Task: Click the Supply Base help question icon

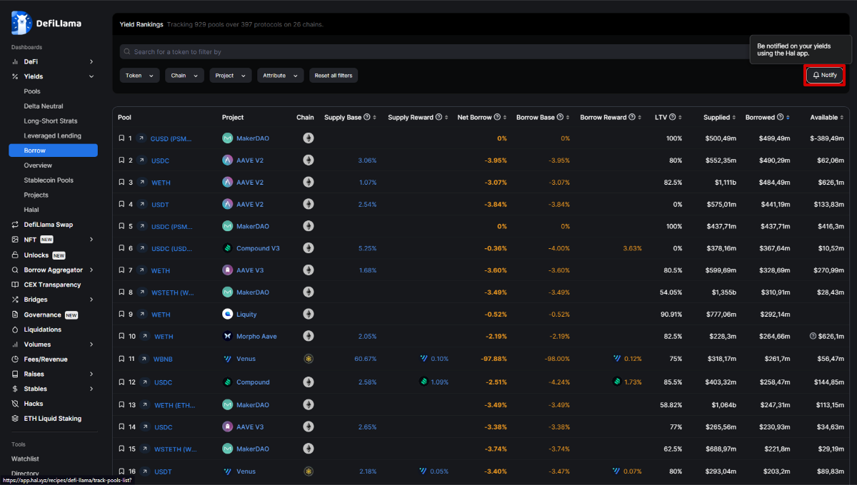Action: pos(367,118)
